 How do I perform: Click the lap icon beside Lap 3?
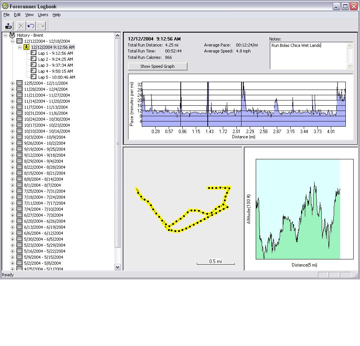pyautogui.click(x=33, y=65)
